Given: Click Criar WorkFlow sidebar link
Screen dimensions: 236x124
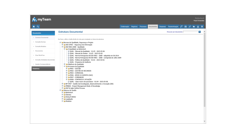Looking at the screenshot, I should click(40, 55).
